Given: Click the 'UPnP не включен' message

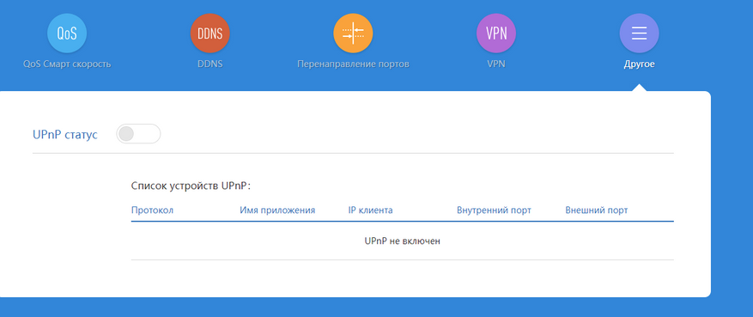Looking at the screenshot, I should pos(403,241).
